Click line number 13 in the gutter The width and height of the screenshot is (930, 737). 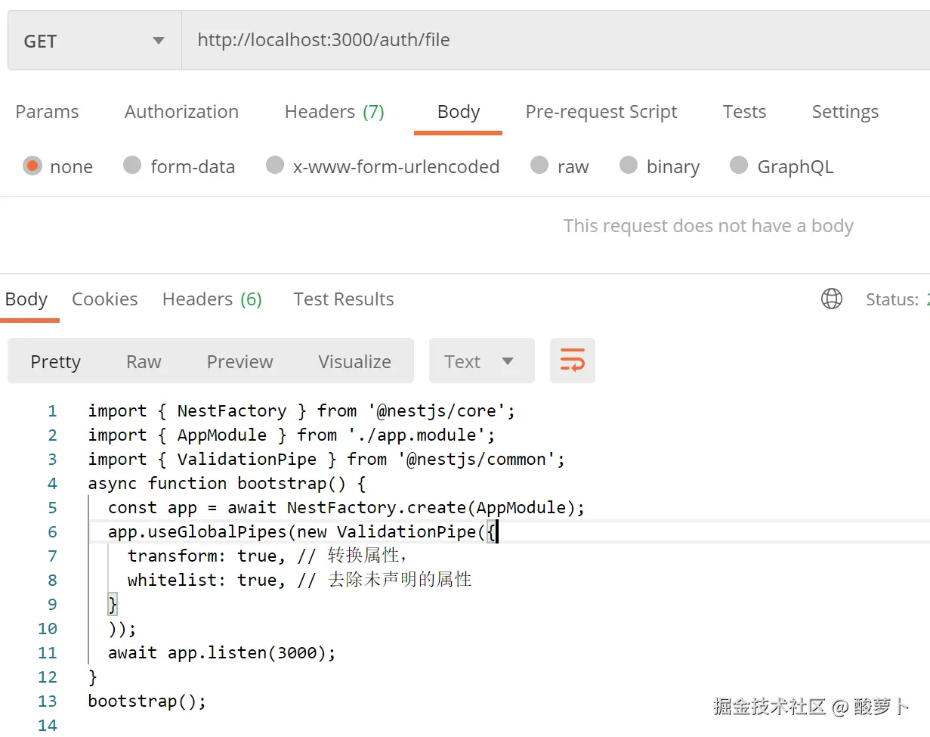pos(48,701)
